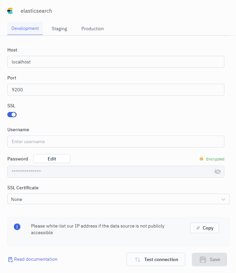Select the Production environment tab
The height and width of the screenshot is (273, 236).
(x=93, y=29)
